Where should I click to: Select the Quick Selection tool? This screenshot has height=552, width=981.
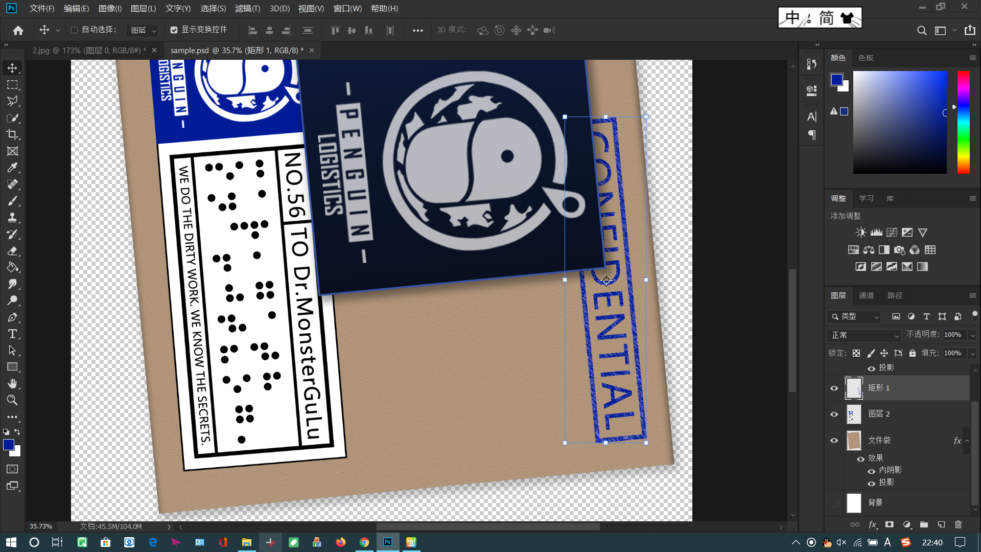pyautogui.click(x=12, y=118)
